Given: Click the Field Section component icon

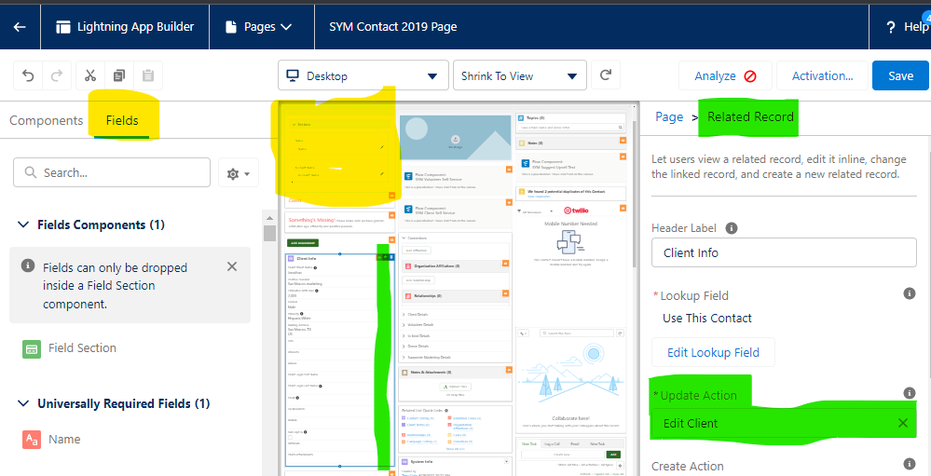Looking at the screenshot, I should coord(32,348).
